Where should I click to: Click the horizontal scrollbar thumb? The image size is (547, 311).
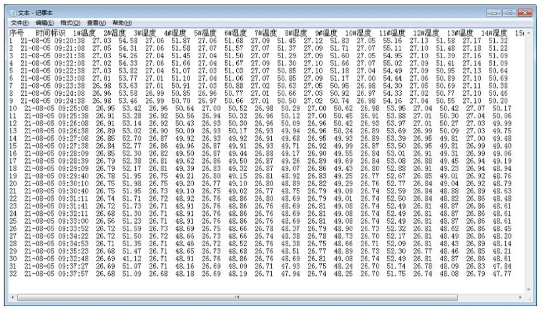pos(237,298)
